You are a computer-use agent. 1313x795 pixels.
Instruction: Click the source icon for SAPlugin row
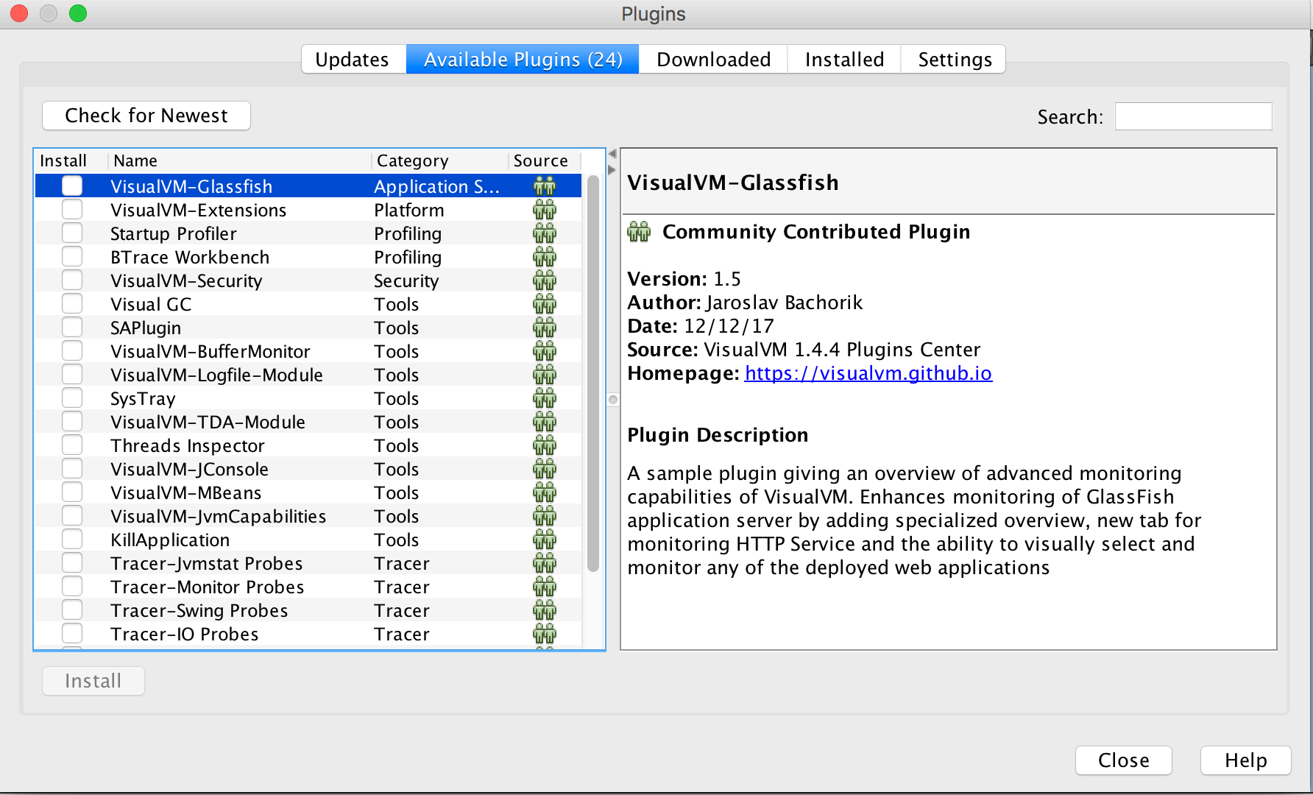coord(545,328)
